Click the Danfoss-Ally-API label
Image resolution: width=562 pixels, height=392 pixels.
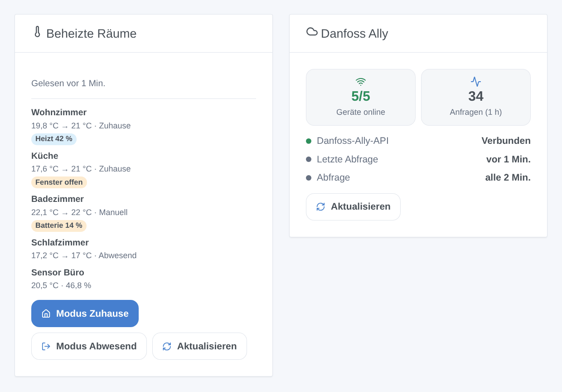(x=353, y=141)
